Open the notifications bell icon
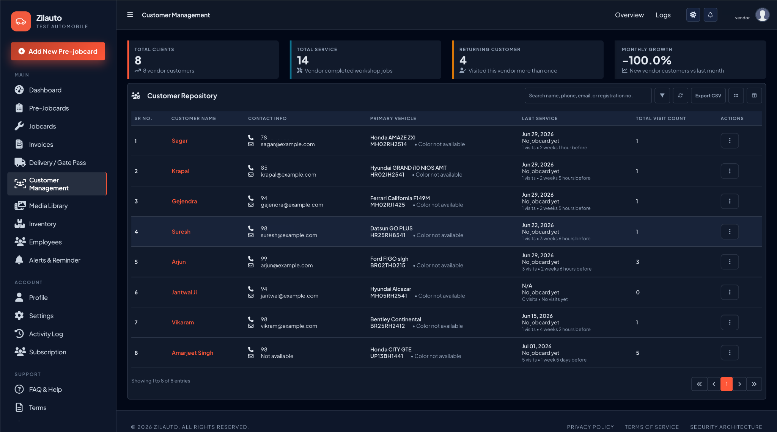 tap(710, 15)
